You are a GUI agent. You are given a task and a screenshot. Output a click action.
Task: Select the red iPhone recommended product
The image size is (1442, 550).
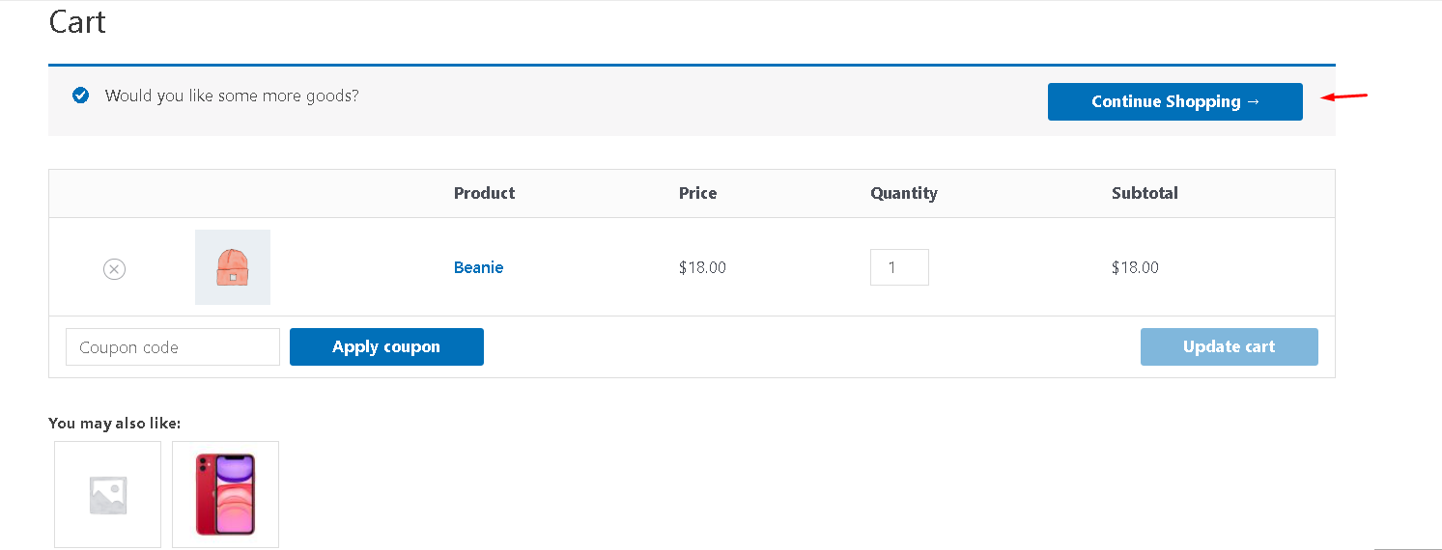click(x=225, y=494)
